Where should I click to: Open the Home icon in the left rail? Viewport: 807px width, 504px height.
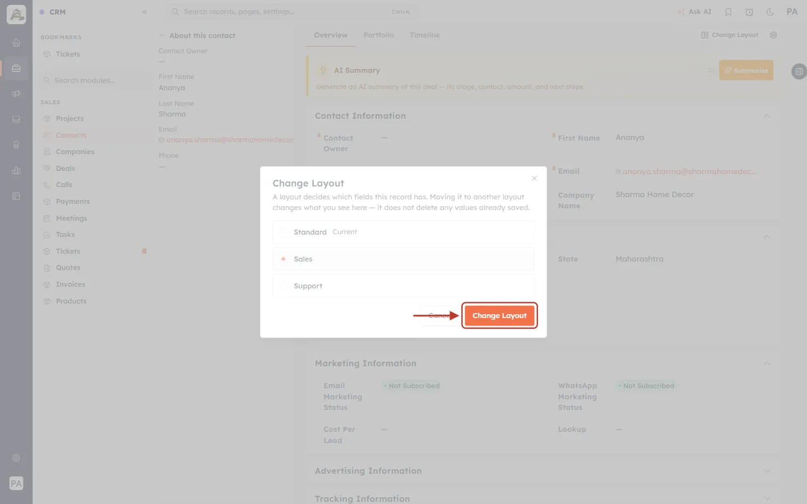(x=16, y=43)
